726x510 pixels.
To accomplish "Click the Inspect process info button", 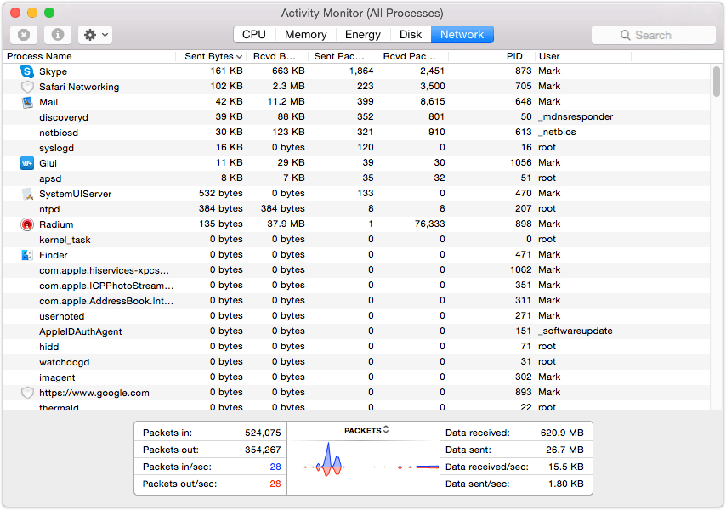I will tap(58, 35).
